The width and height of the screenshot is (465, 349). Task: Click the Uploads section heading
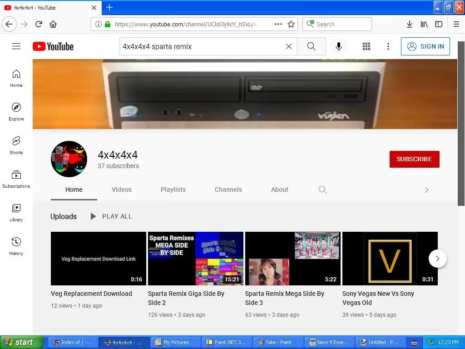[x=64, y=216]
